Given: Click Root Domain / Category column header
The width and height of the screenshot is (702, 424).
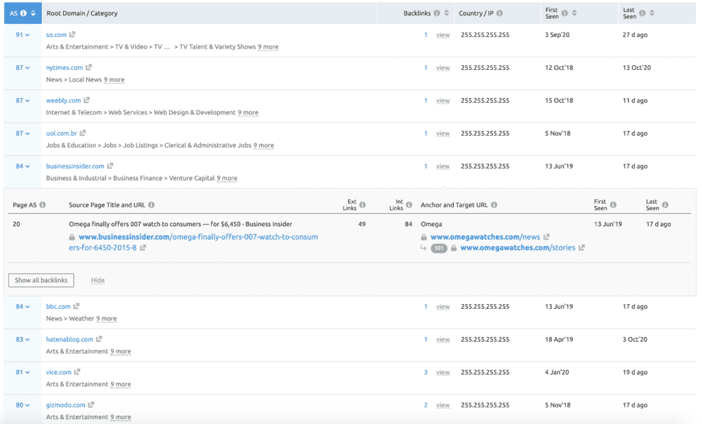Looking at the screenshot, I should click(x=82, y=13).
